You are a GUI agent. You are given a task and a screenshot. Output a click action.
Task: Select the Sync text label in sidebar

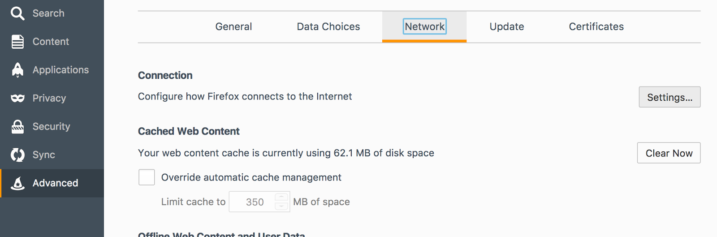[x=44, y=155]
